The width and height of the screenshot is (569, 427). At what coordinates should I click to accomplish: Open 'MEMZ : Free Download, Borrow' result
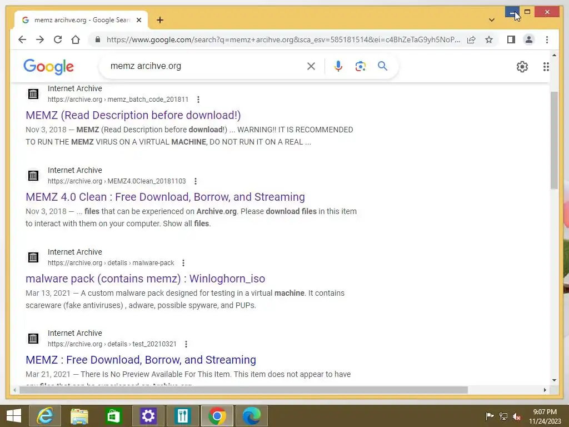[141, 360]
